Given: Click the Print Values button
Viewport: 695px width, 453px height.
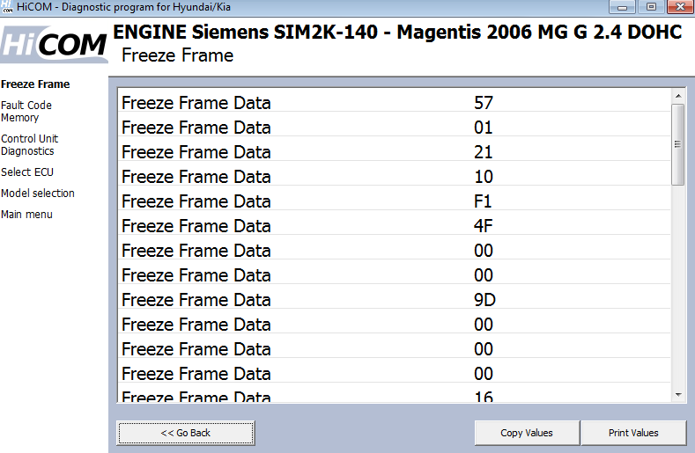Looking at the screenshot, I should [x=633, y=433].
